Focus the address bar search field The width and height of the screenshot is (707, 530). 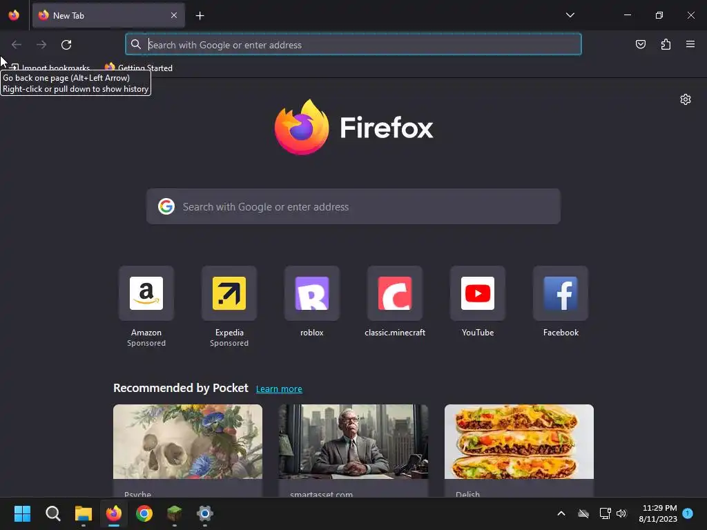pos(353,45)
